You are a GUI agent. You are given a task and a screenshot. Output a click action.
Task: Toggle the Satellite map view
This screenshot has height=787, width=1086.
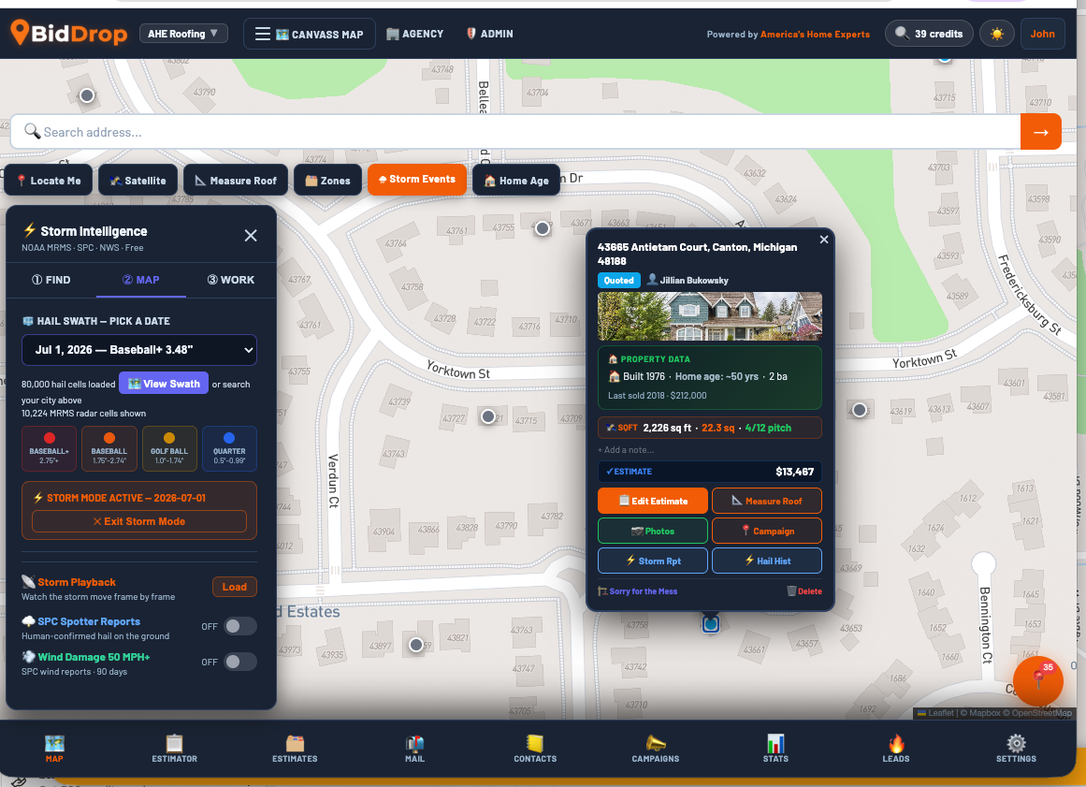[138, 180]
